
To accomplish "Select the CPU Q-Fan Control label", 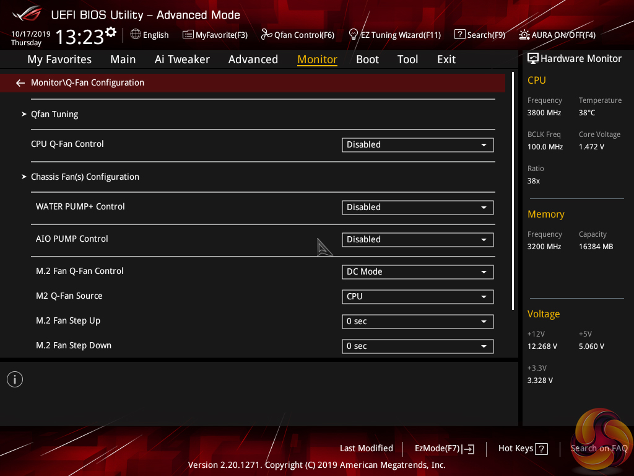I will click(x=67, y=144).
